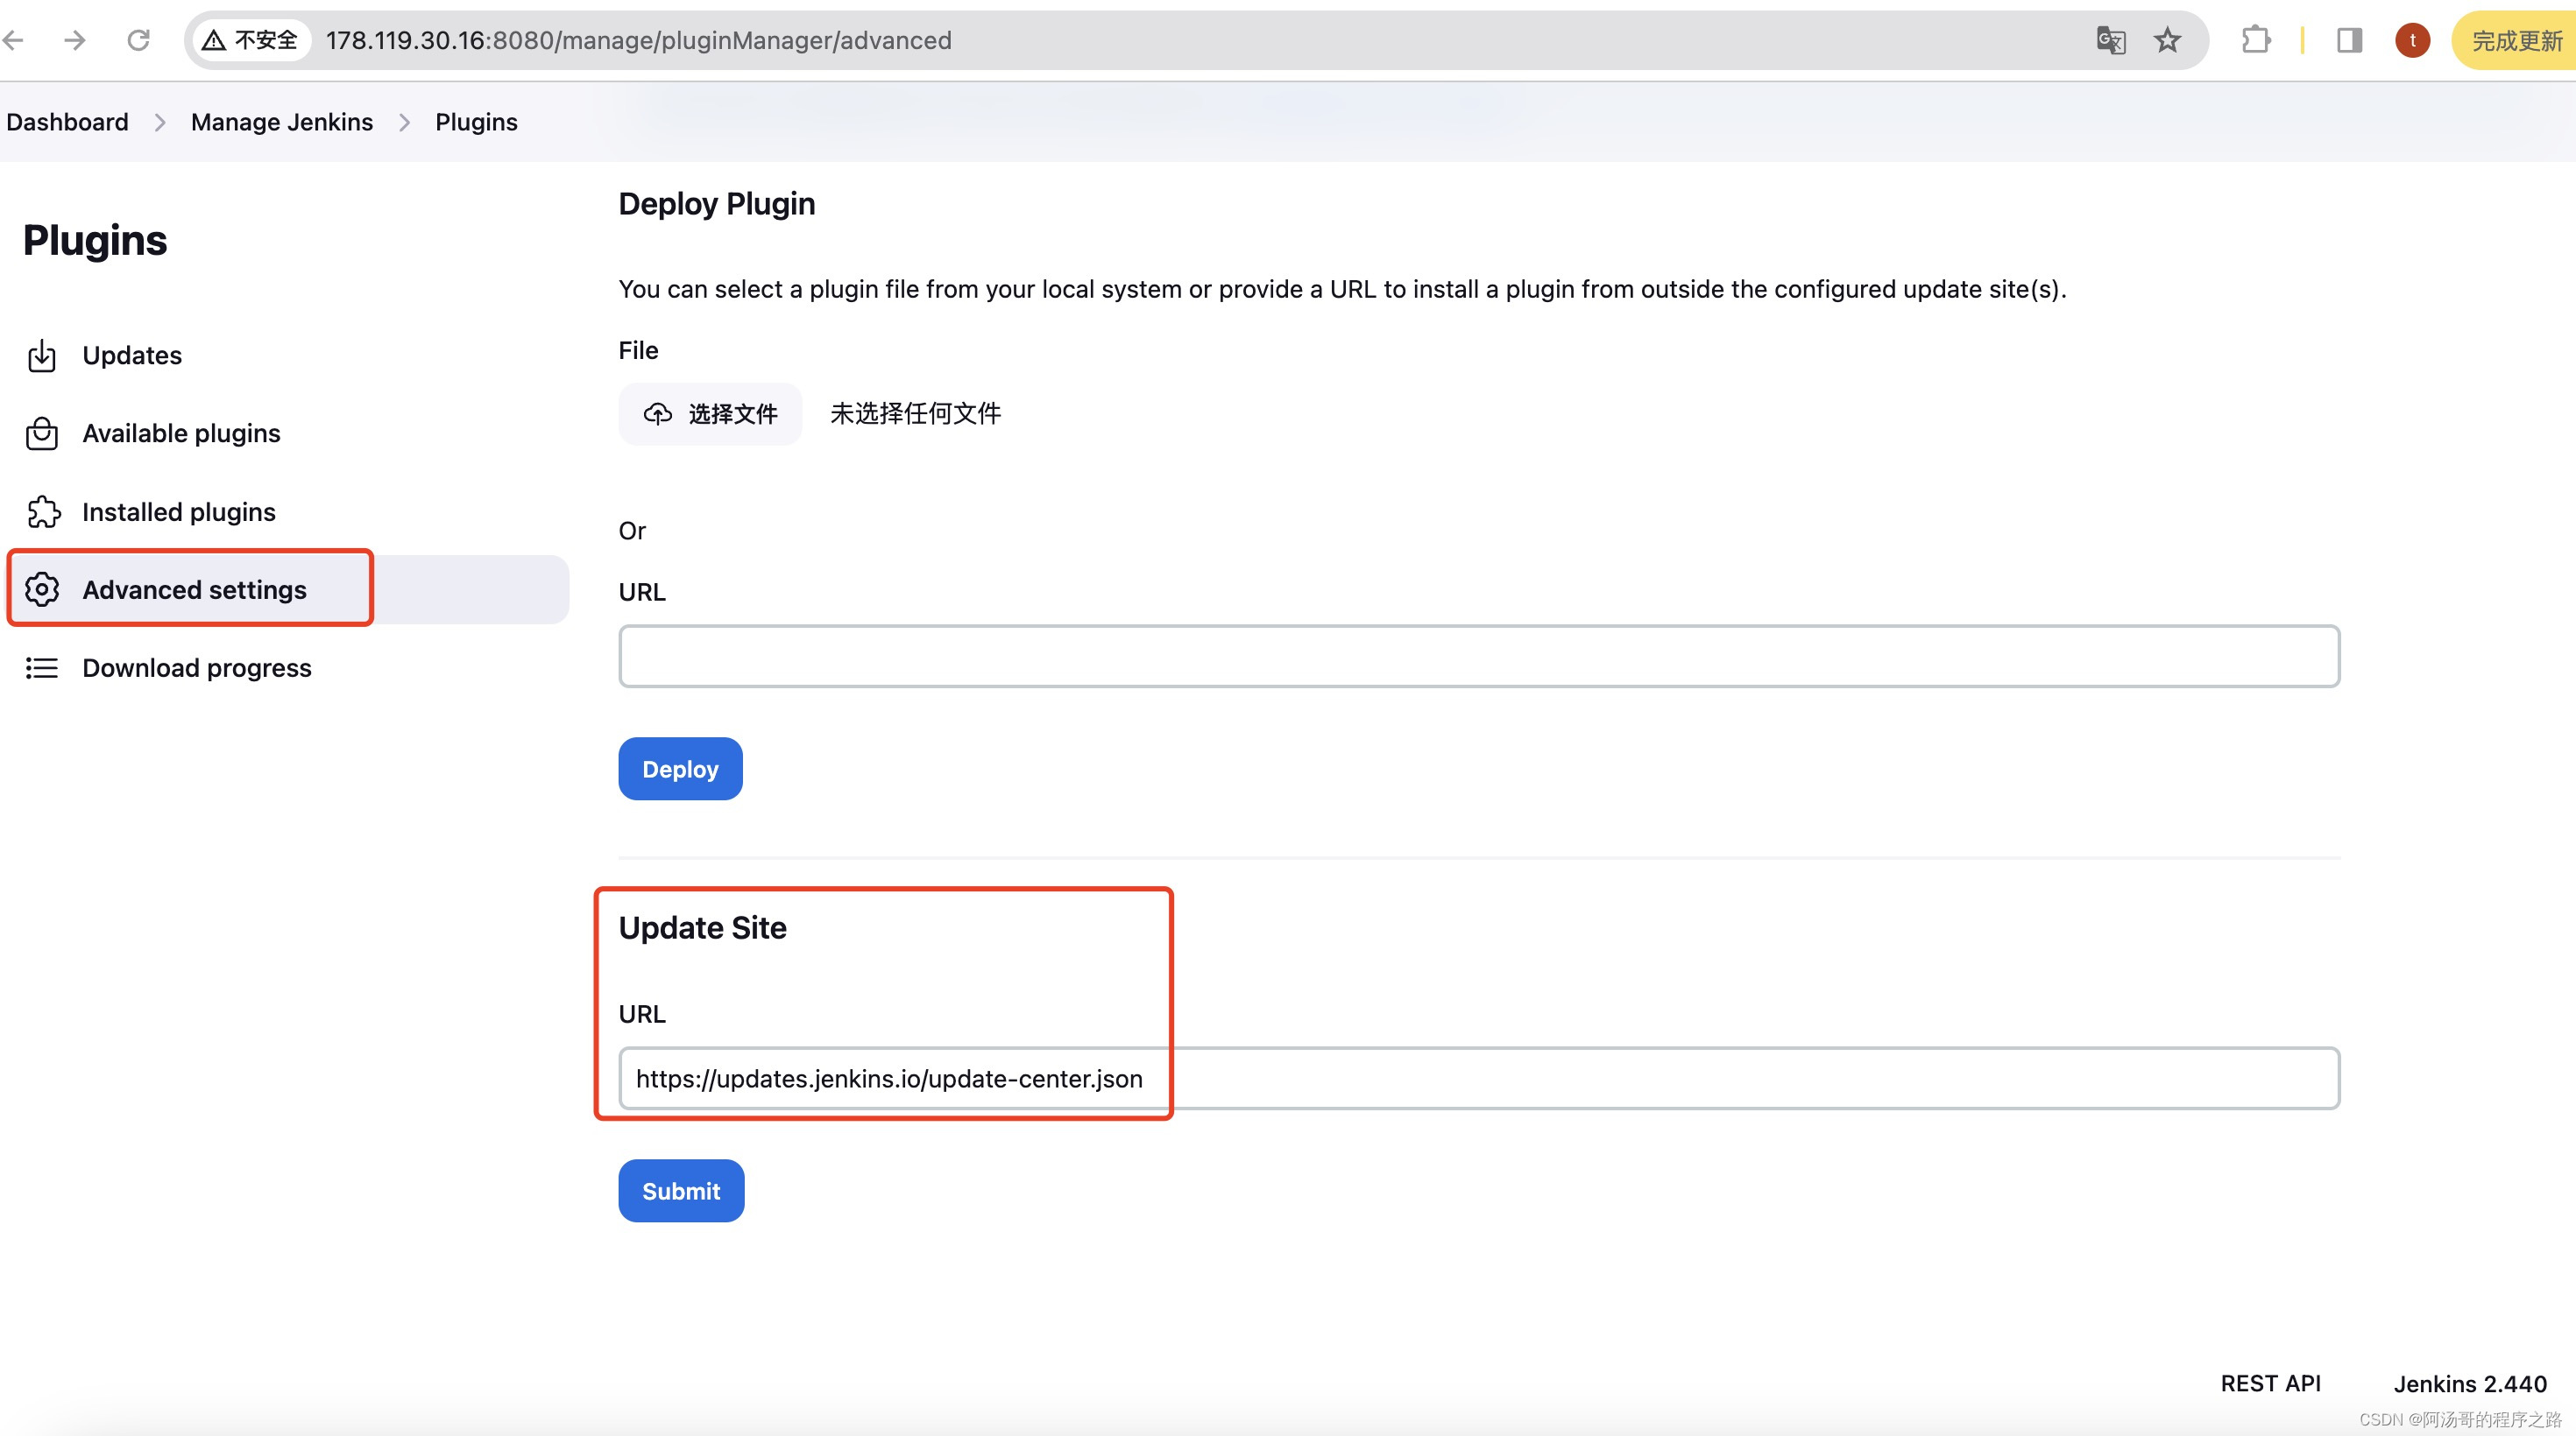Open the browser extensions puzzle icon
This screenshot has width=2576, height=1436.
coord(2256,40)
